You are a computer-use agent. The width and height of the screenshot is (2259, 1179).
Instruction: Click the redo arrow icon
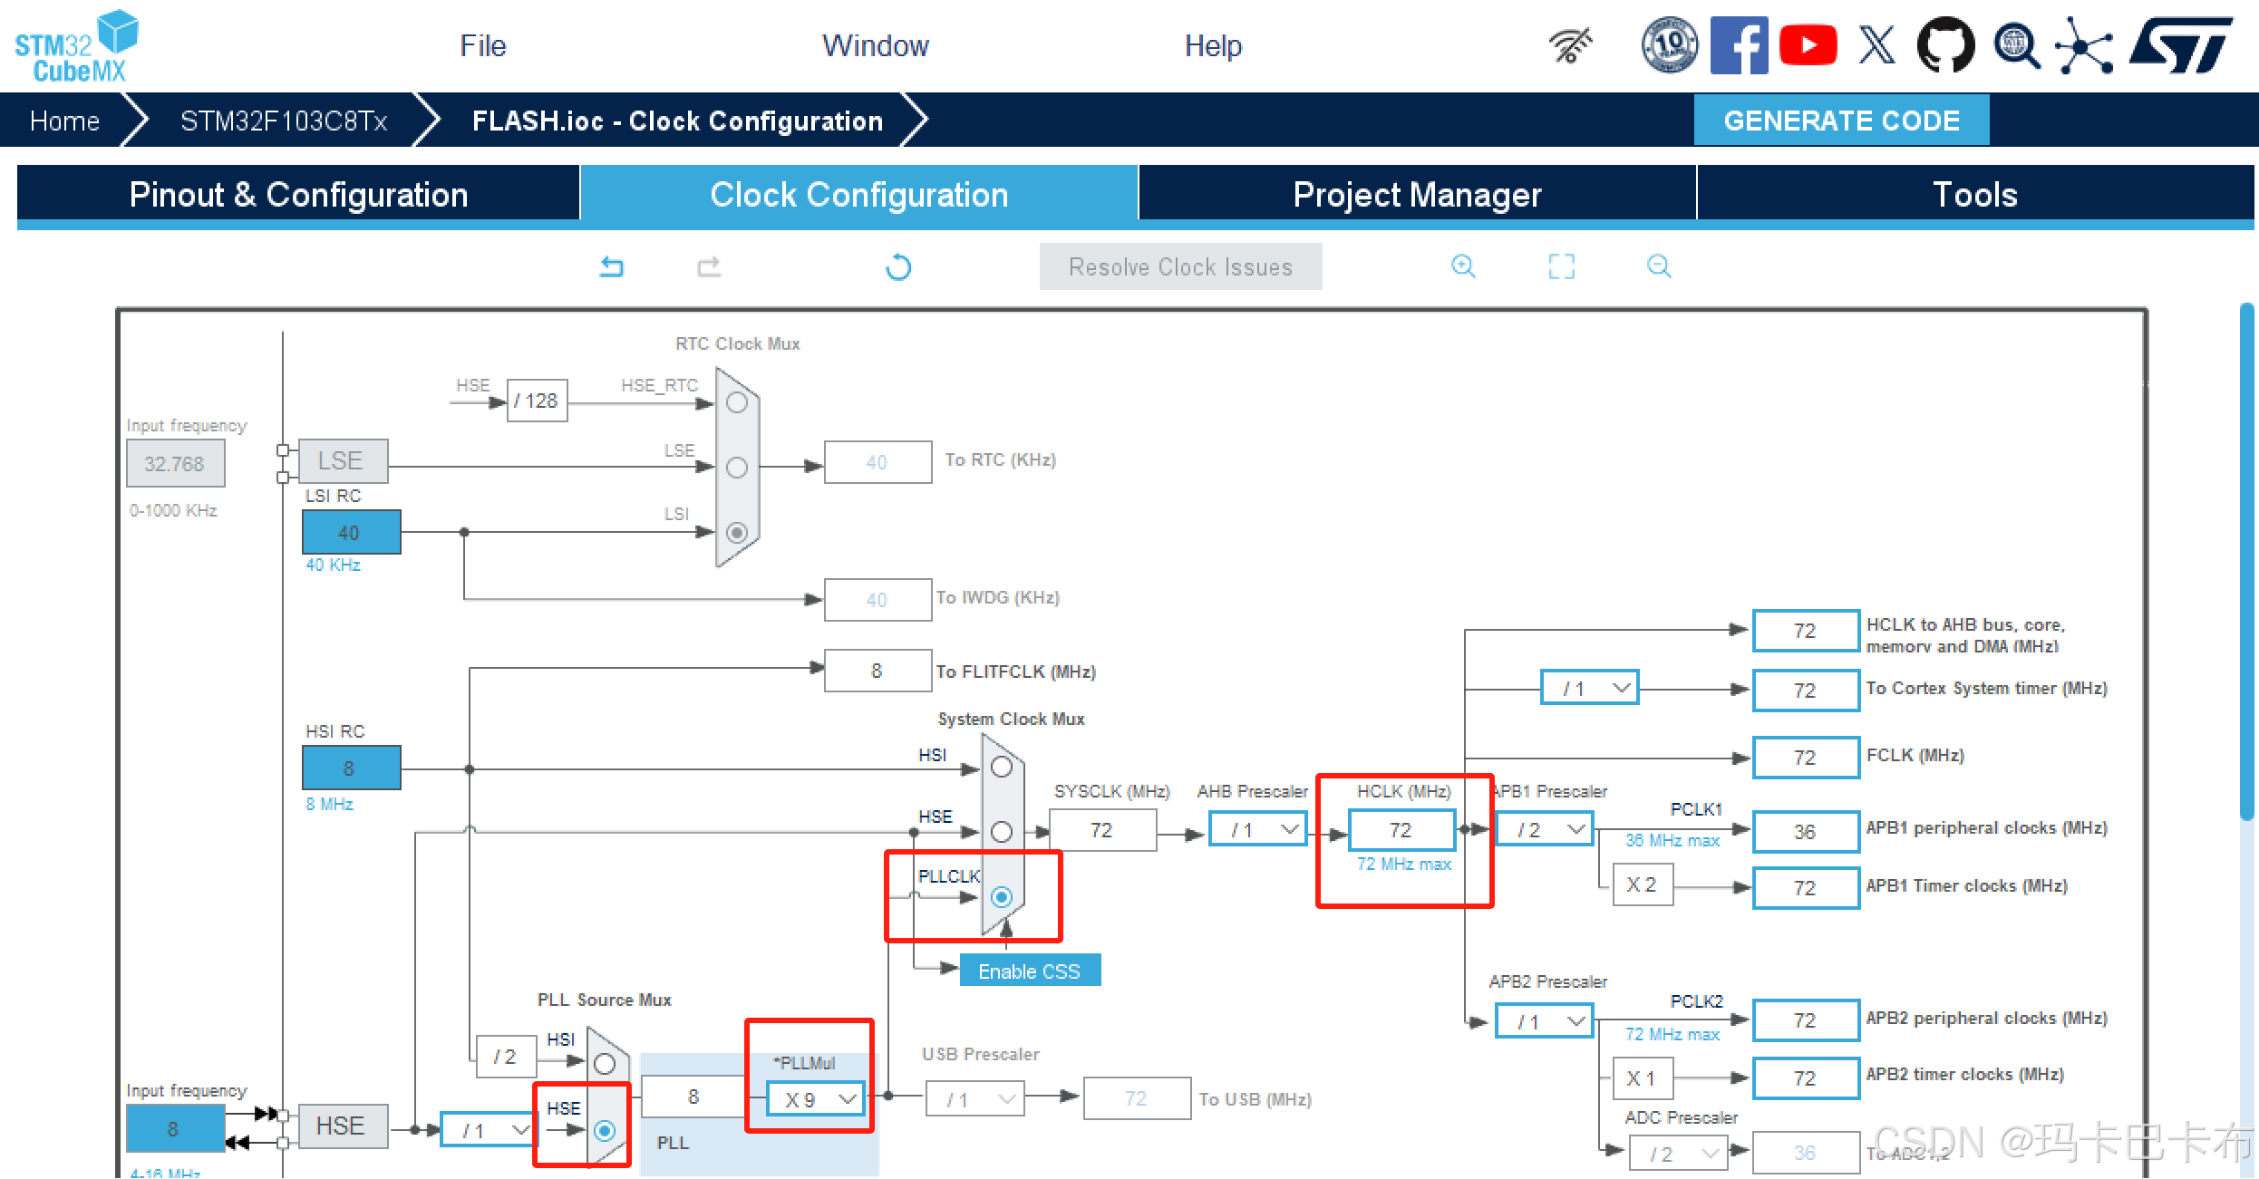coord(709,266)
